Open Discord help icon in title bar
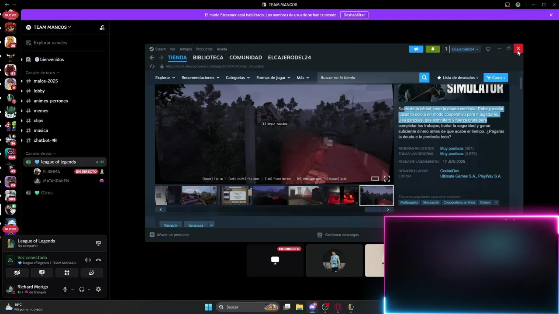This screenshot has height=314, width=559. coord(518,5)
